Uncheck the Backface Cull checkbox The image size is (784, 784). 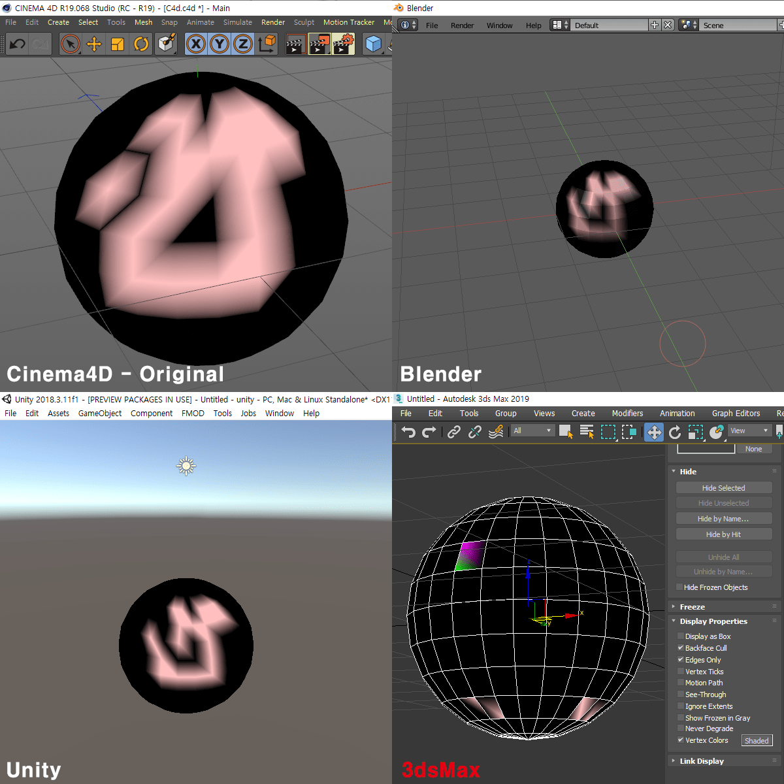point(681,647)
